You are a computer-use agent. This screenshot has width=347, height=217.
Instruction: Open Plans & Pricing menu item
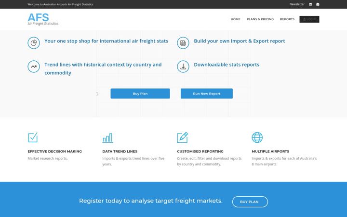[x=260, y=19]
